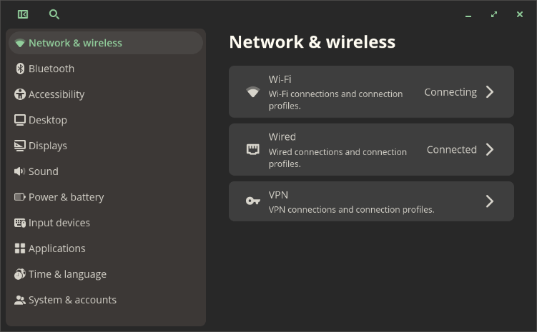Click the Wi-Fi "Connecting" status text
This screenshot has height=332, width=537.
coord(450,92)
